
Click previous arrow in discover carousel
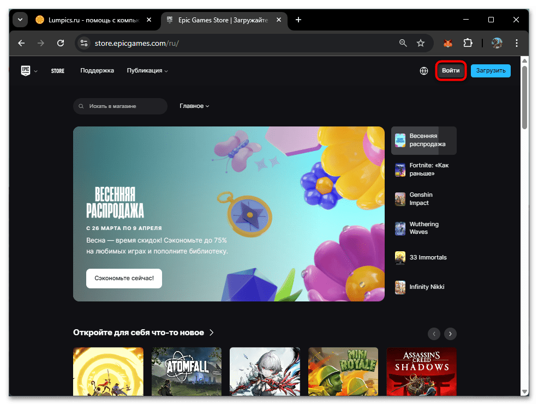pos(434,334)
